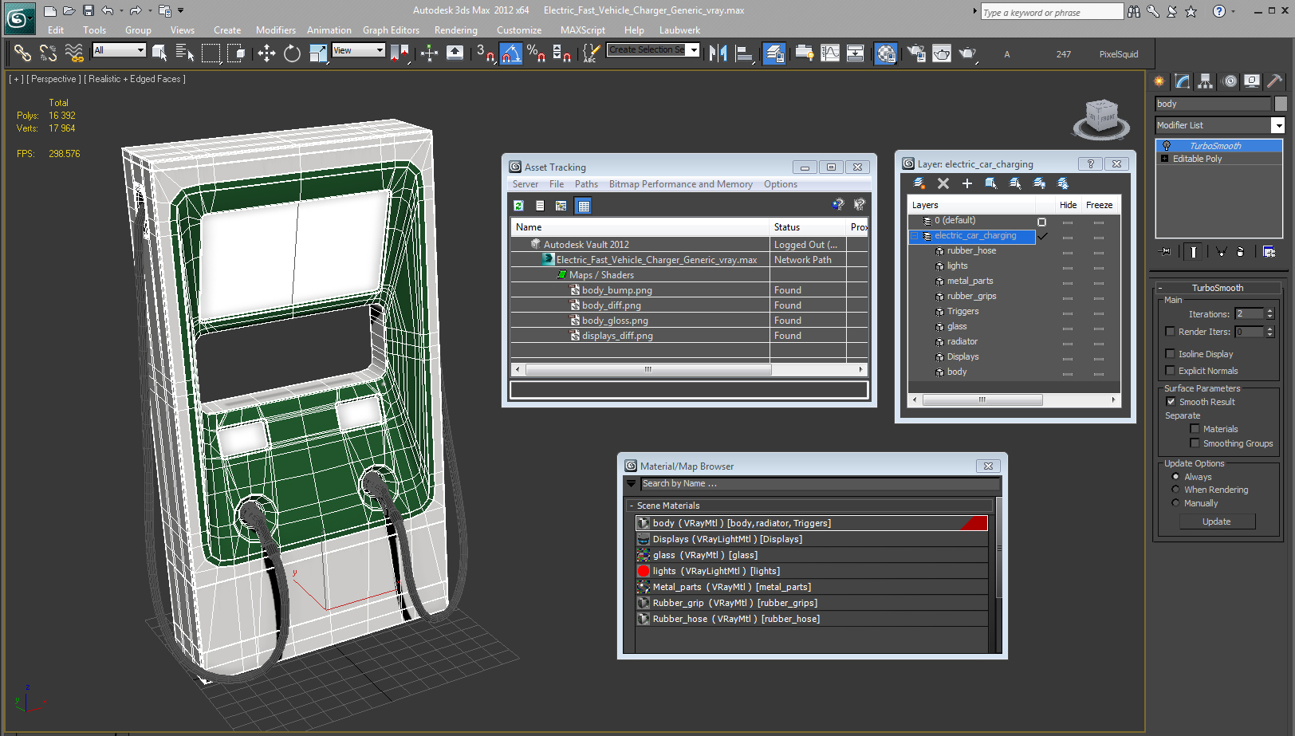Pick the Rectangular Selection Region tool

211,53
